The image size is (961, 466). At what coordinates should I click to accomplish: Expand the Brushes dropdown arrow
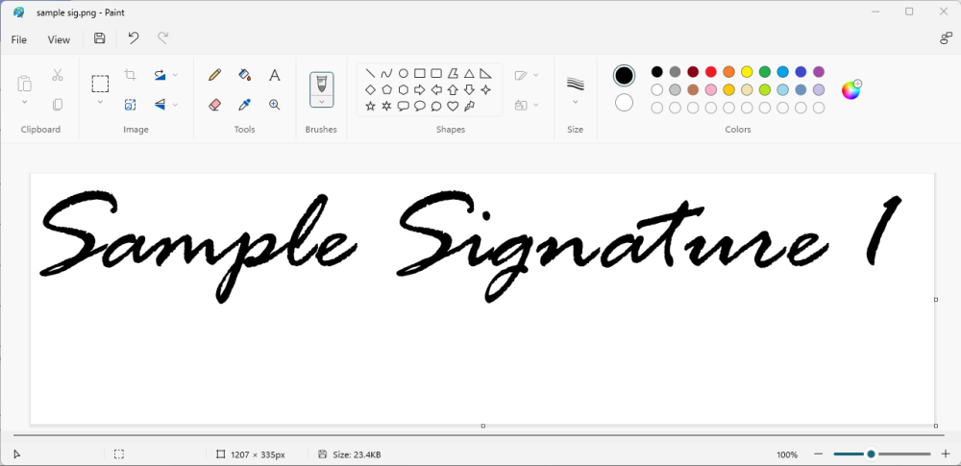(322, 101)
